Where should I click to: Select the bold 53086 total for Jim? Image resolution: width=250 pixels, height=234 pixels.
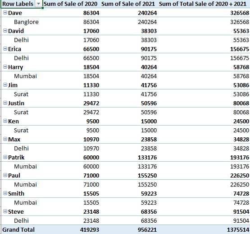pos(241,85)
